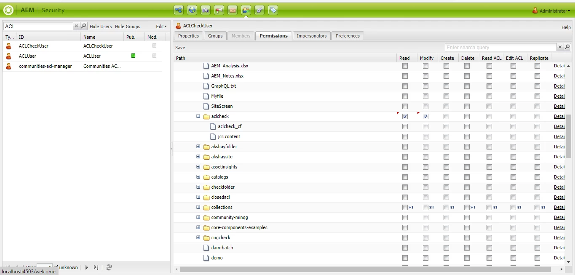Screen dimensions: 575x275
Task: Click the Hide Groups button
Action: tap(128, 26)
